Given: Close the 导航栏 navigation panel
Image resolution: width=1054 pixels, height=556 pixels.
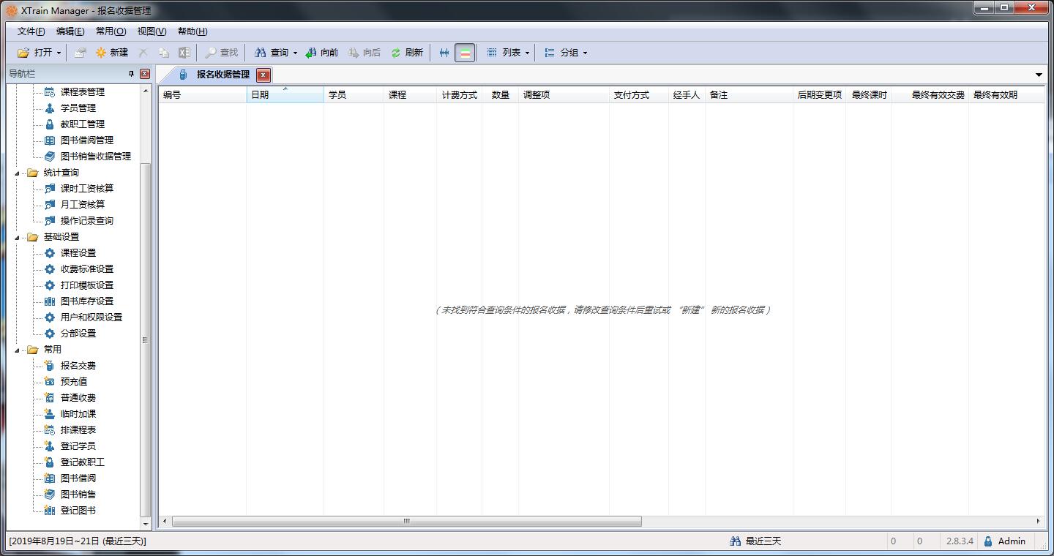Looking at the screenshot, I should (145, 74).
